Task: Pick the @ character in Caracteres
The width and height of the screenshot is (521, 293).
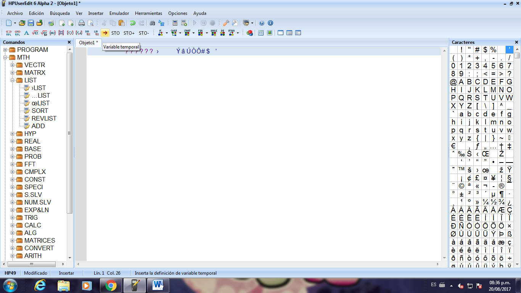Action: pyautogui.click(x=453, y=82)
